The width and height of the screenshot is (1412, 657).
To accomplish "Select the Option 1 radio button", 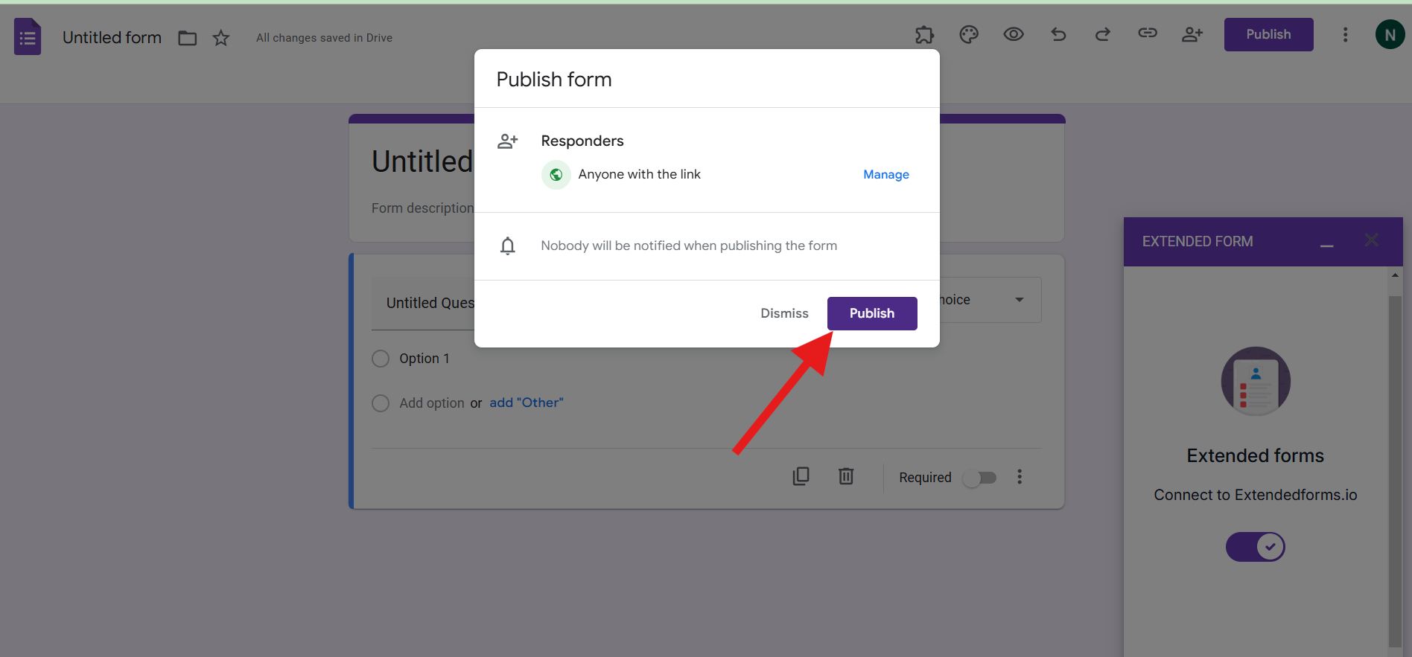I will click(381, 359).
